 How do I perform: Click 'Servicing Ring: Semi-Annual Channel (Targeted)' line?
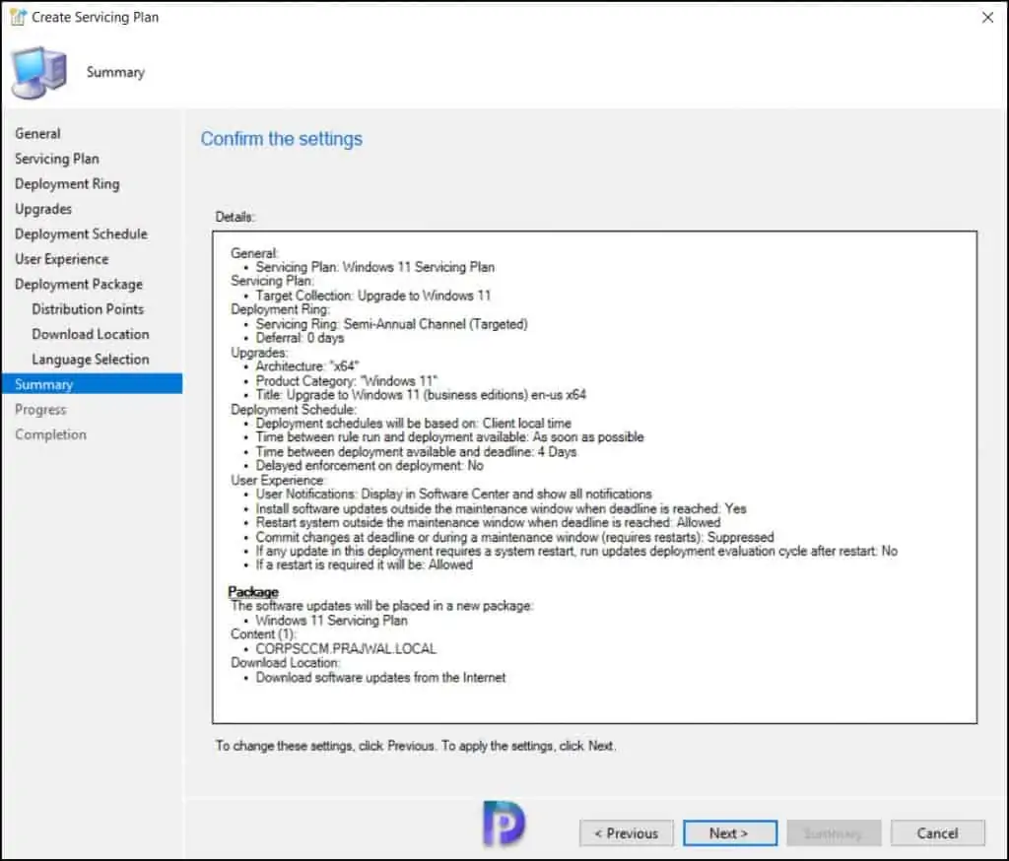(391, 324)
